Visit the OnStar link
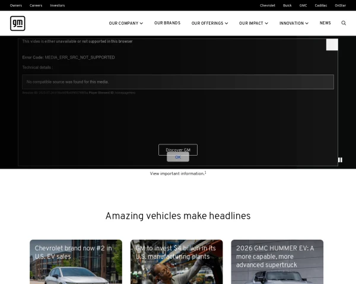This screenshot has width=356, height=284. click(x=341, y=5)
